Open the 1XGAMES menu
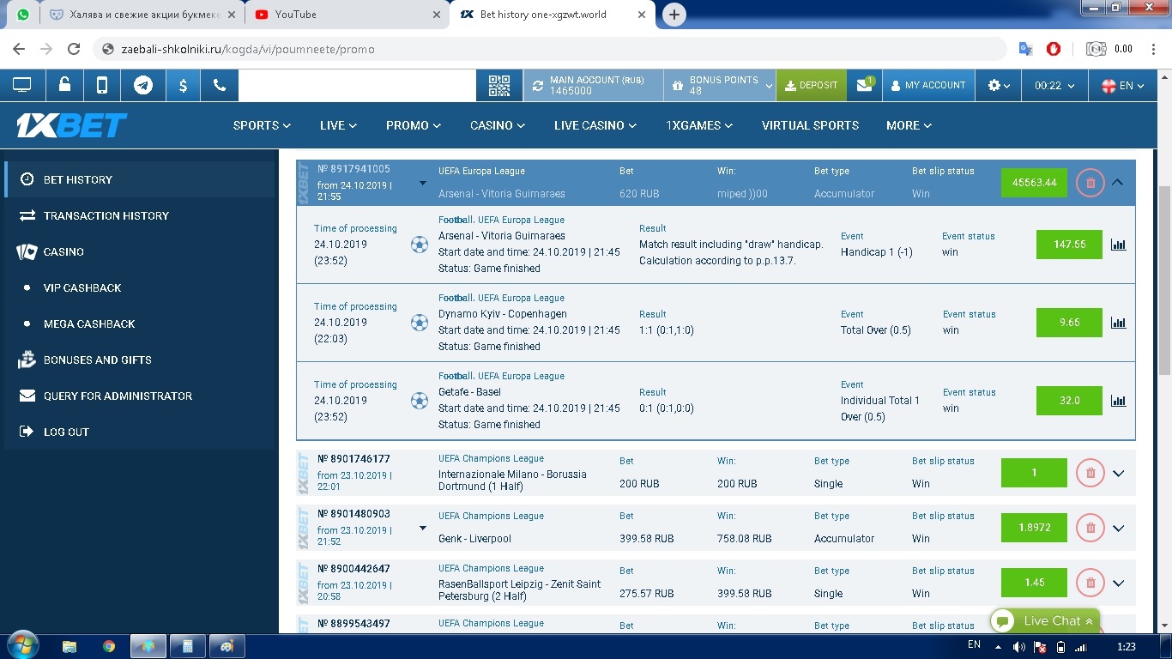The image size is (1172, 659). pos(699,125)
